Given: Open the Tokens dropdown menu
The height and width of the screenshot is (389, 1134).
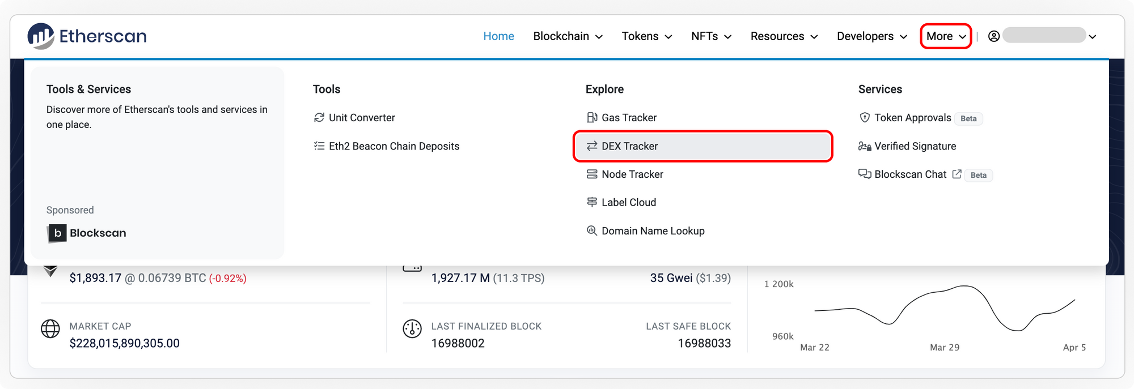Looking at the screenshot, I should click(646, 36).
